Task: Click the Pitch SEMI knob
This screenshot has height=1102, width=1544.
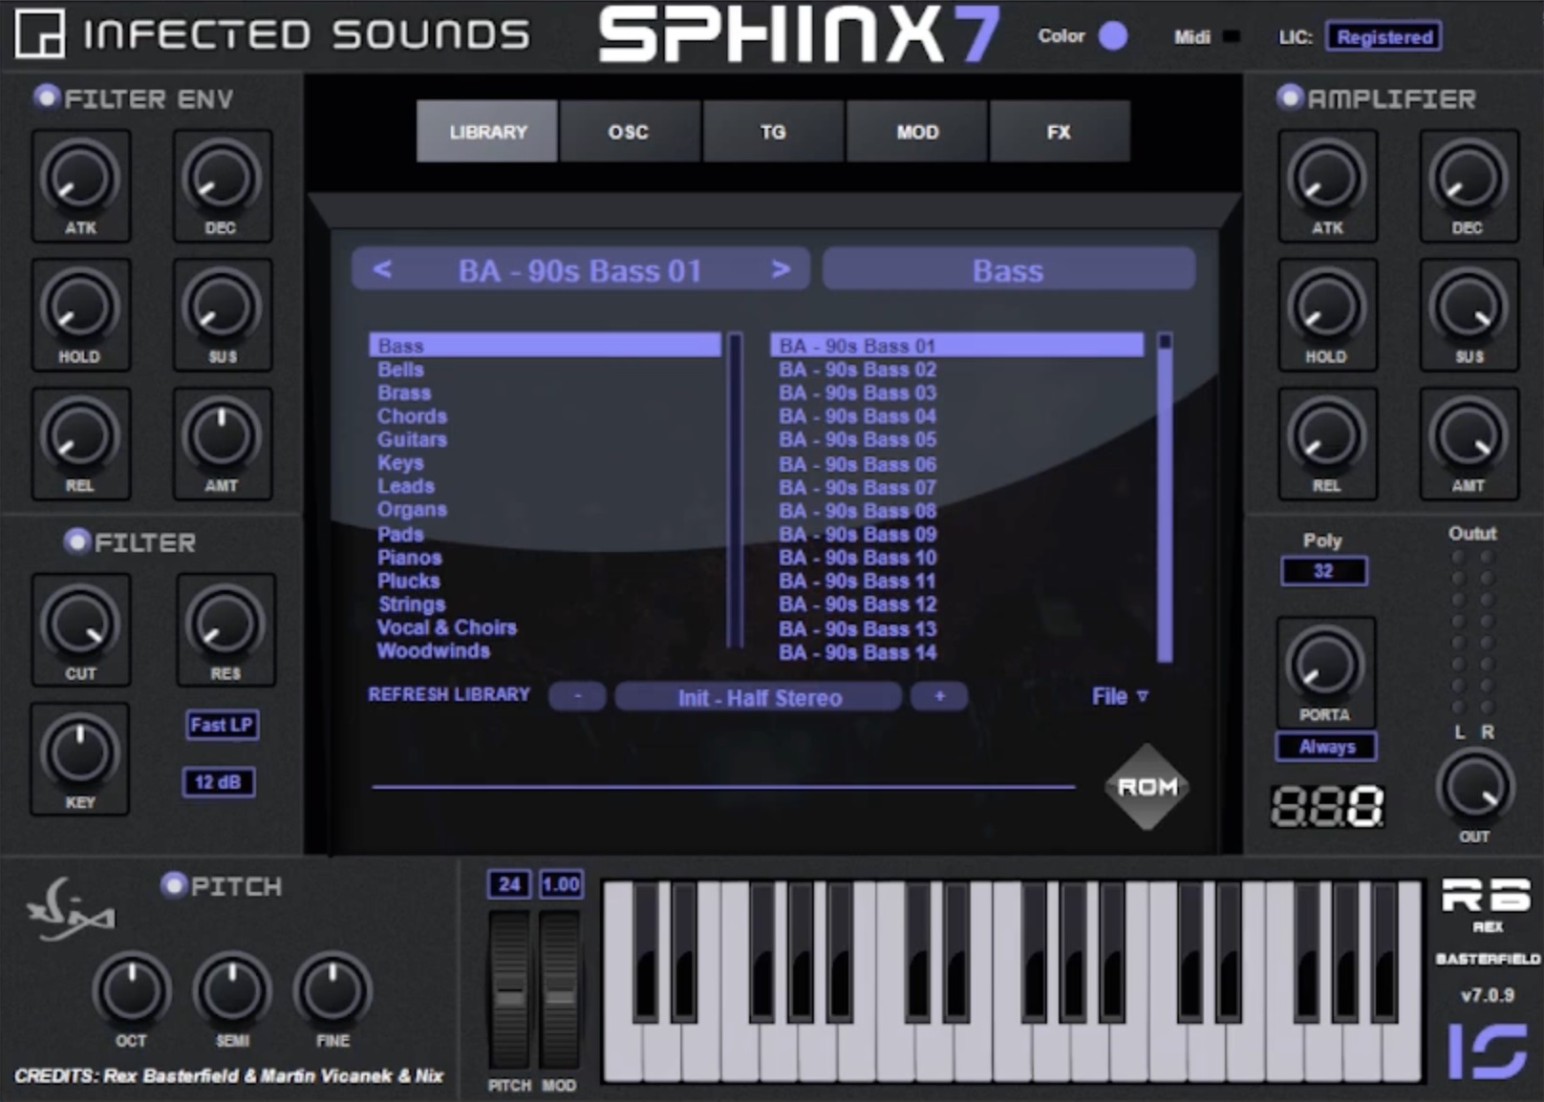Action: click(x=232, y=991)
